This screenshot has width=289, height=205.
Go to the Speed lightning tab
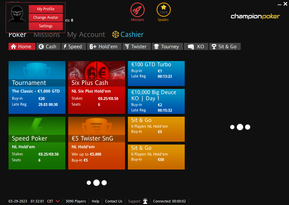[x=74, y=47]
